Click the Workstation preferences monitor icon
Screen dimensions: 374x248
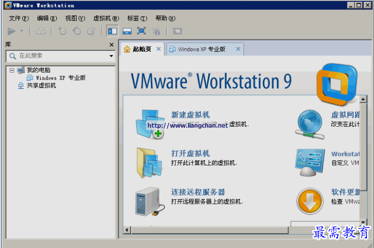(310, 163)
